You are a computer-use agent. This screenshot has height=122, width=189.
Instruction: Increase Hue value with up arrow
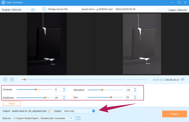pos(135,96)
